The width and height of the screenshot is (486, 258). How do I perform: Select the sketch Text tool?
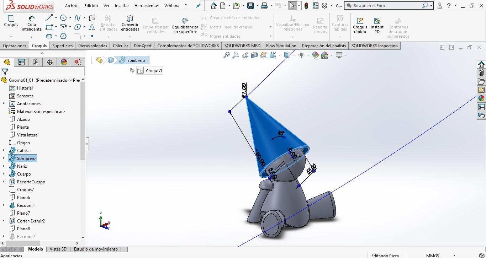point(92,27)
